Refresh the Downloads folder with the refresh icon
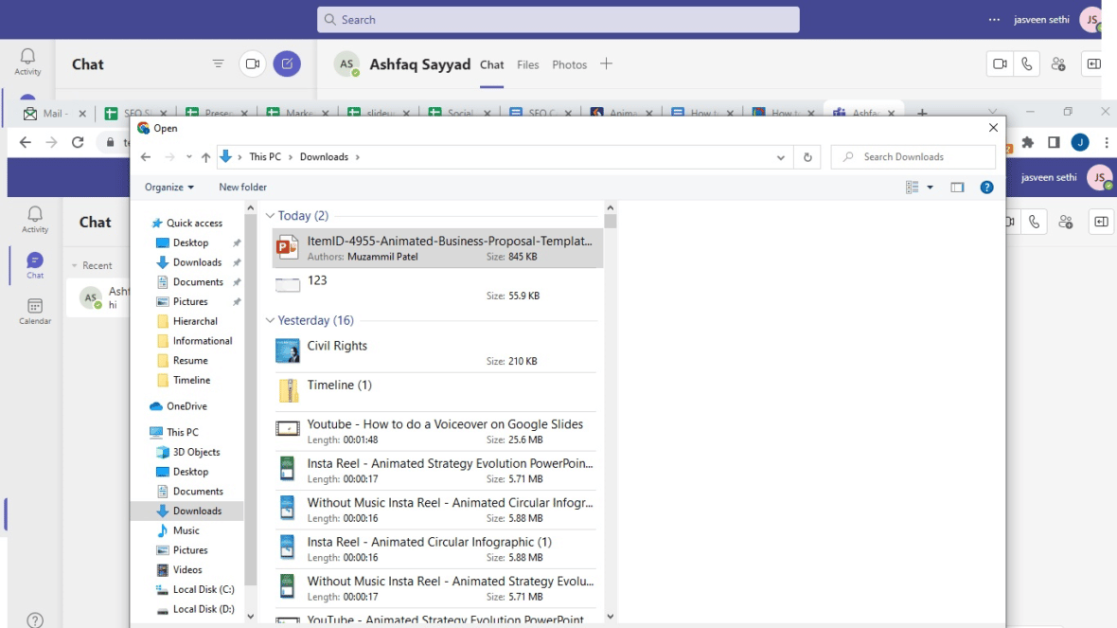1117x628 pixels. pyautogui.click(x=807, y=156)
